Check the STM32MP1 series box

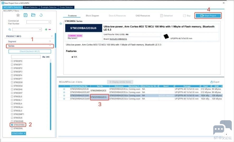tap(12, 114)
